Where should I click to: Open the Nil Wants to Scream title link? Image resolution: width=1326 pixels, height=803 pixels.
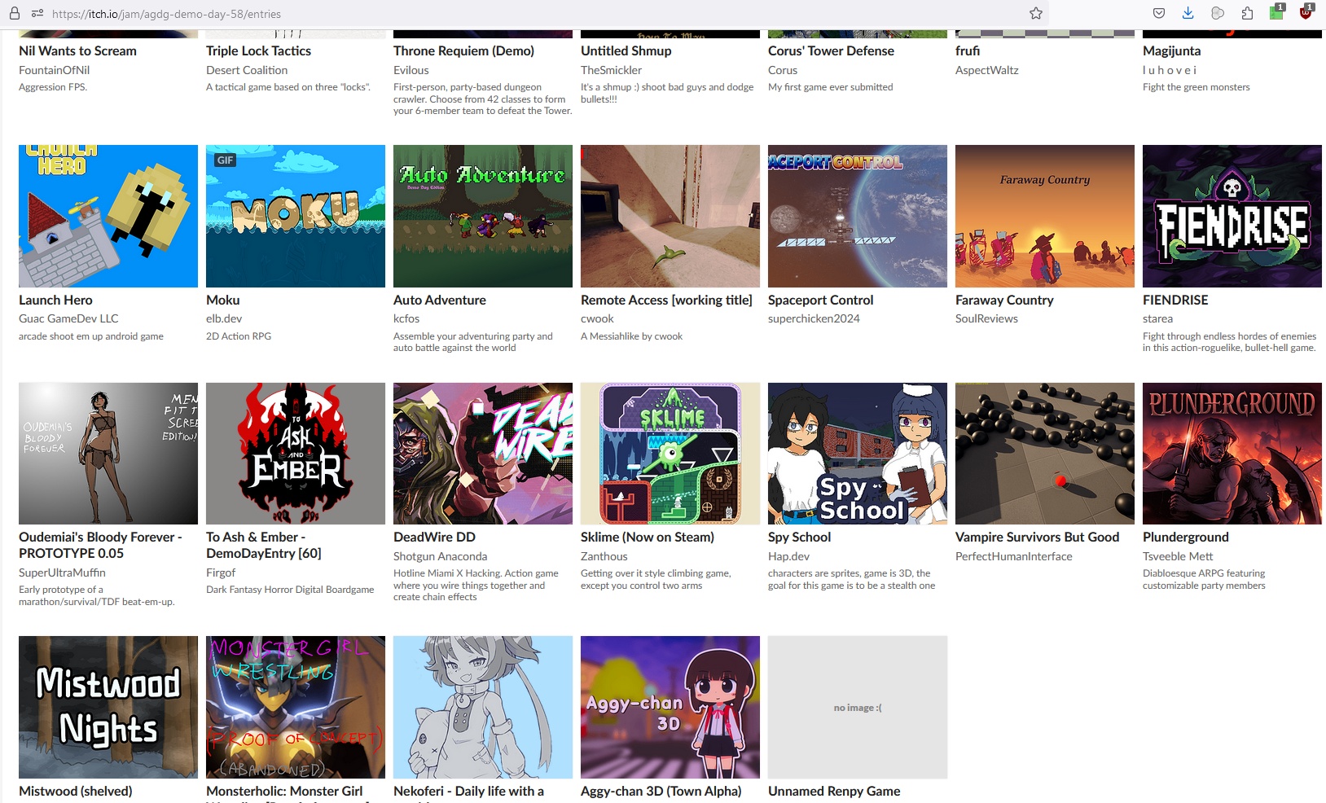tap(77, 50)
